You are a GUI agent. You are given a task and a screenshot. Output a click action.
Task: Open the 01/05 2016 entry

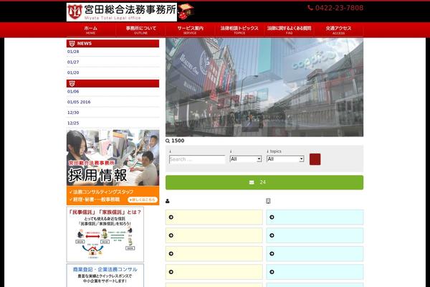79,102
